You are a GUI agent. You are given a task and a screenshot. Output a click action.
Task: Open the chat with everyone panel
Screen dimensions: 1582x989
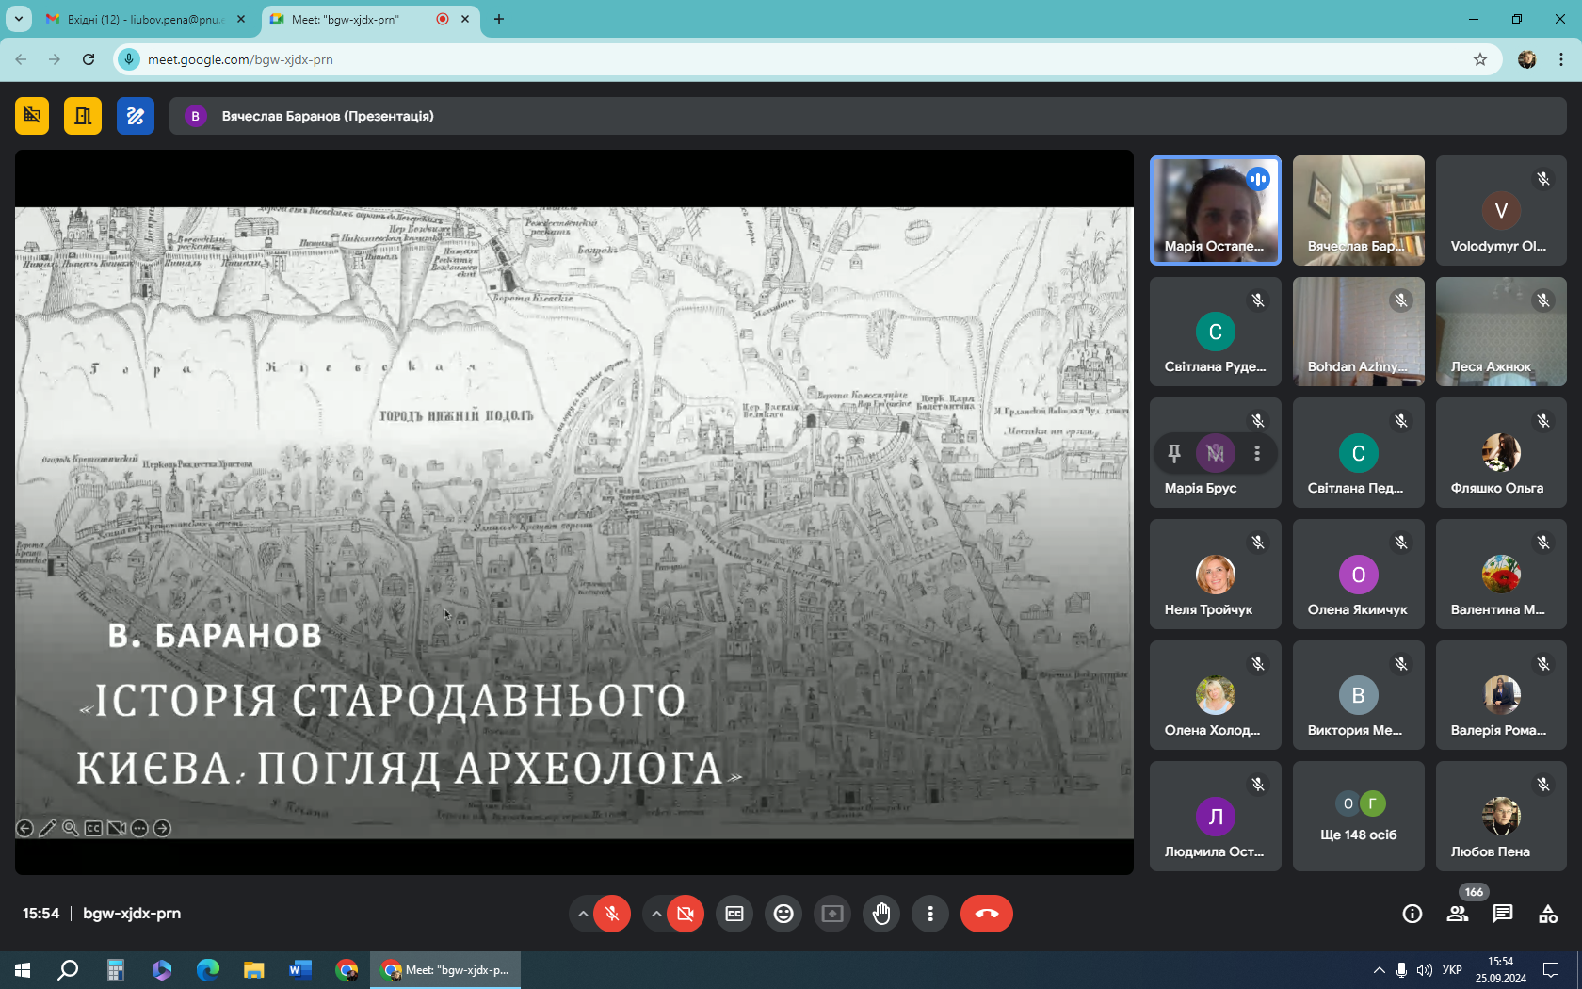point(1503,914)
